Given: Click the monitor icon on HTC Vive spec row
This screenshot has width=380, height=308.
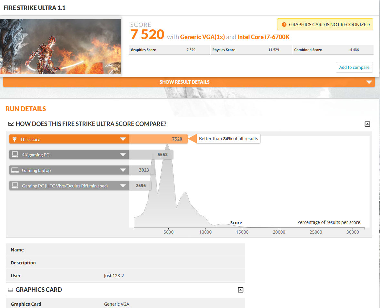Looking at the screenshot, I should [15, 186].
